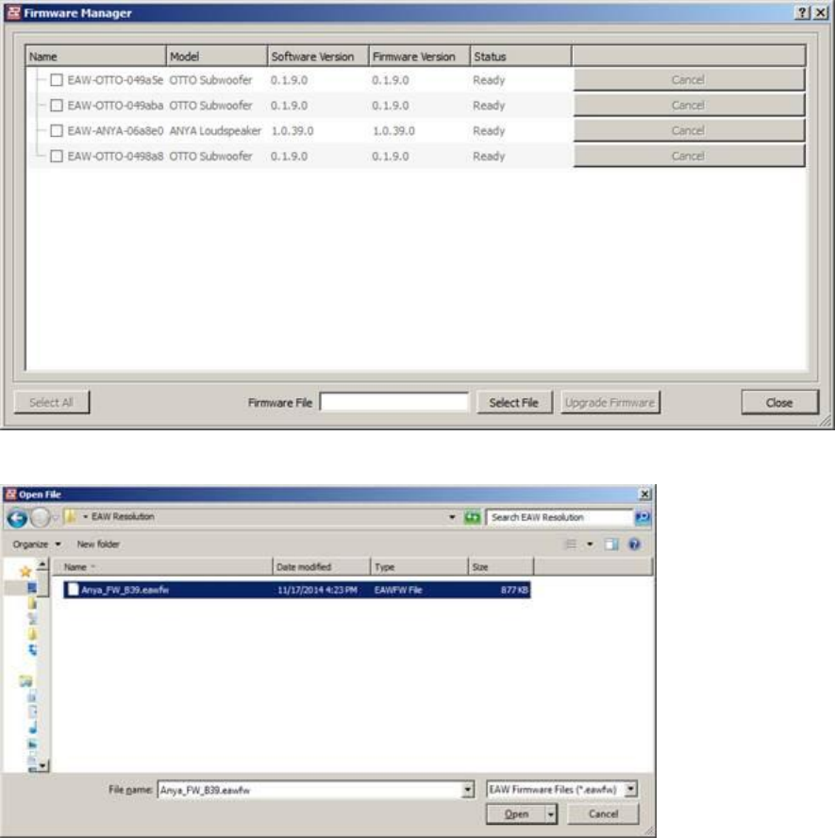Viewport: 835px width, 838px height.
Task: Click the Open button's split dropdown arrow
Action: tap(550, 814)
